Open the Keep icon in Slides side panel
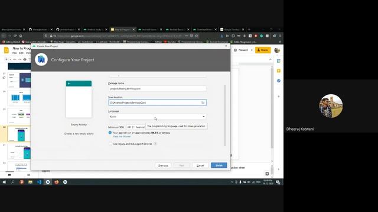This screenshot has width=378, height=212. click(279, 71)
